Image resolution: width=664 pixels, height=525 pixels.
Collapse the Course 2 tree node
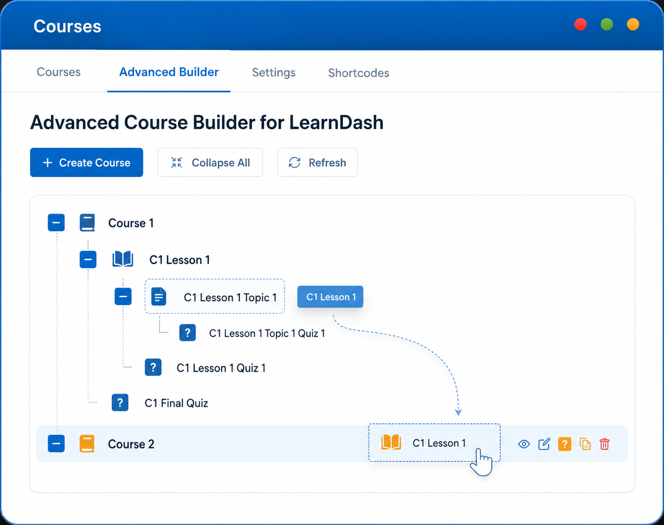(x=56, y=444)
